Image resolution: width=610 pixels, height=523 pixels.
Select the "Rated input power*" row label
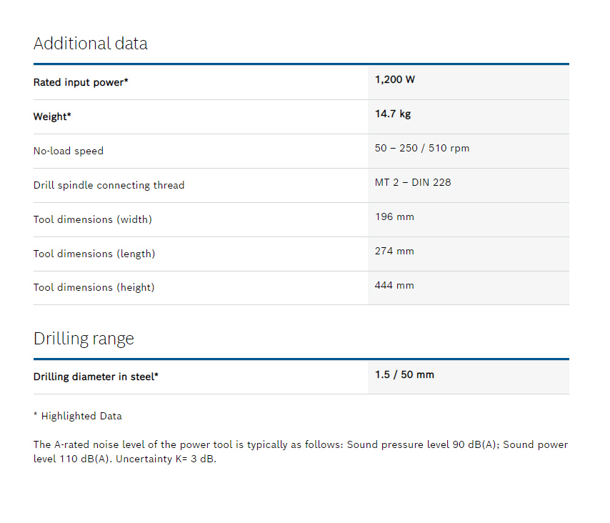click(x=81, y=82)
